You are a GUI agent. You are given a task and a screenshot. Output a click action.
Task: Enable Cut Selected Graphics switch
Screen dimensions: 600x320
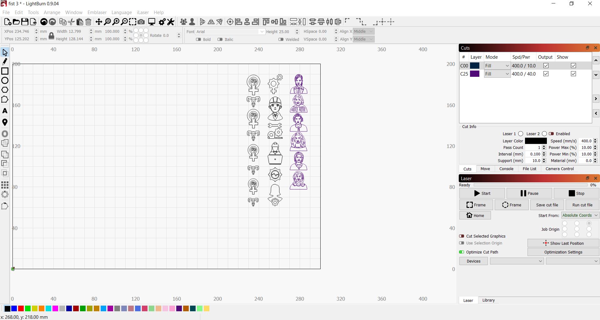click(x=462, y=236)
